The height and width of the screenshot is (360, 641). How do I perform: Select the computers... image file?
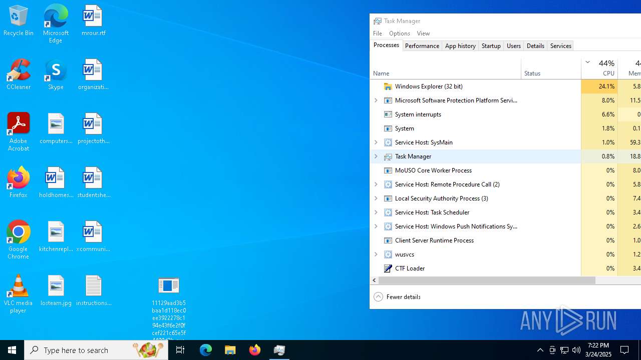(56, 128)
